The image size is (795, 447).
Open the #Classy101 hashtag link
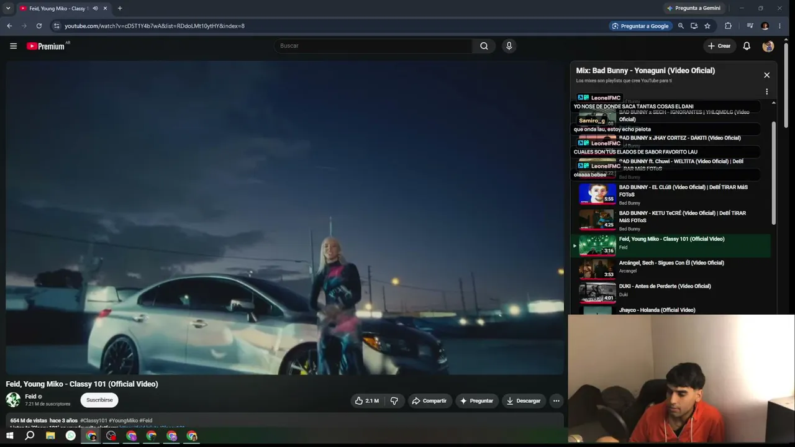pos(93,421)
